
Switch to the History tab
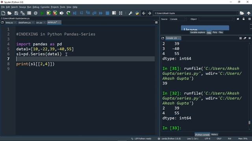click(x=214, y=134)
